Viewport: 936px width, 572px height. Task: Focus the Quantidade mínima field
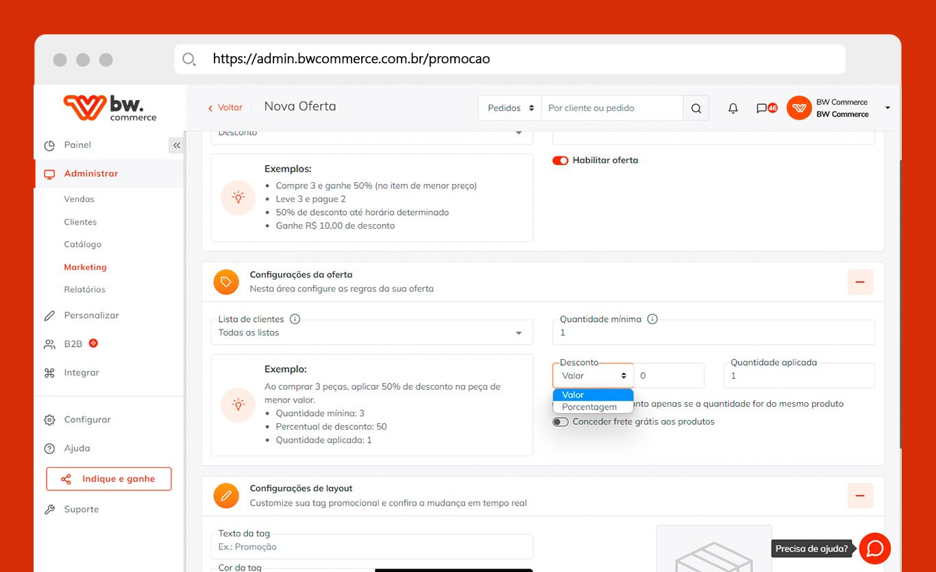coord(713,332)
